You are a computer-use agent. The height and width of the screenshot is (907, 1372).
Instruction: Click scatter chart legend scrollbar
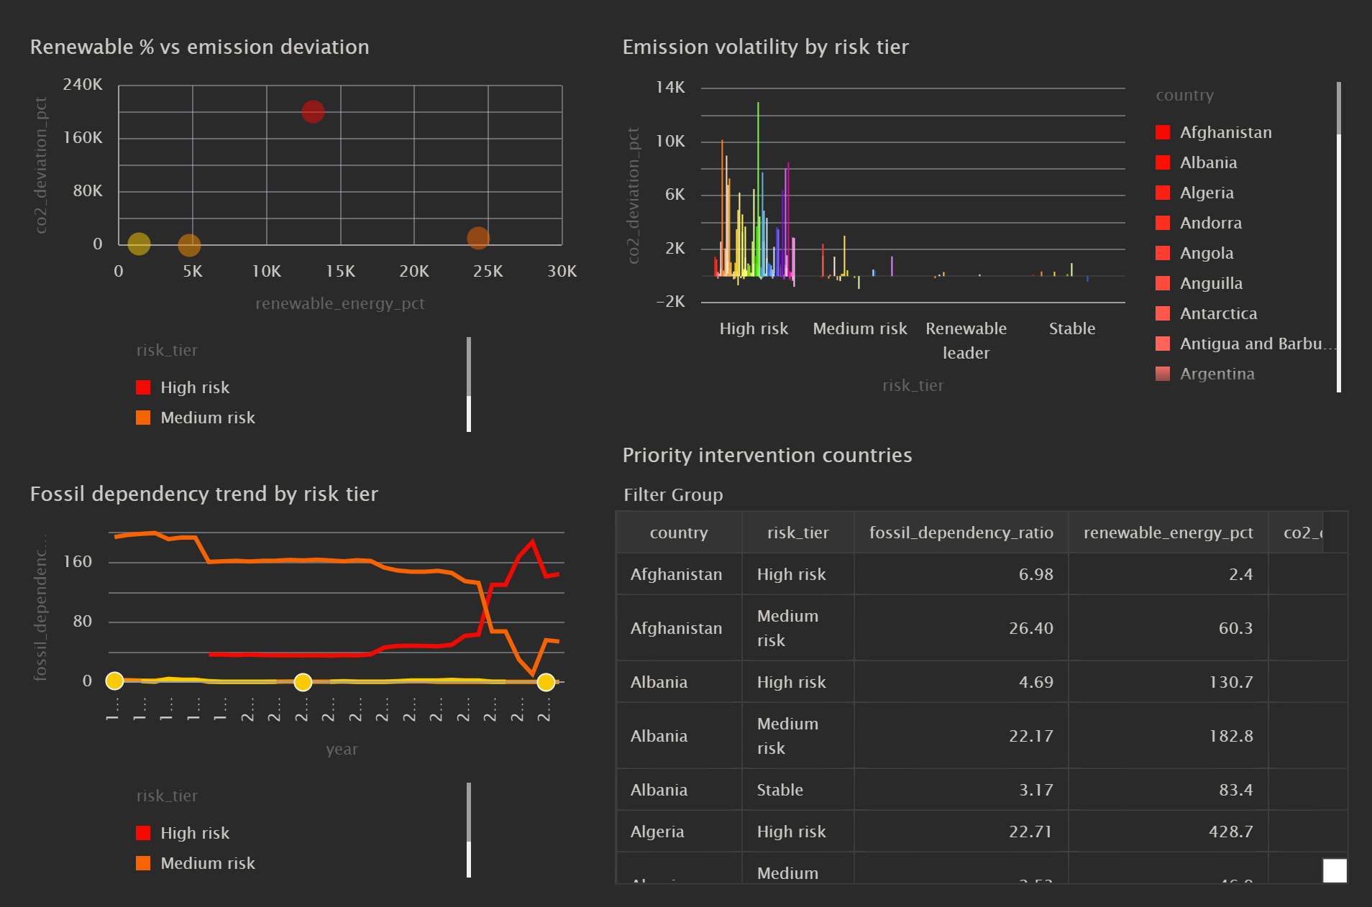point(469,367)
